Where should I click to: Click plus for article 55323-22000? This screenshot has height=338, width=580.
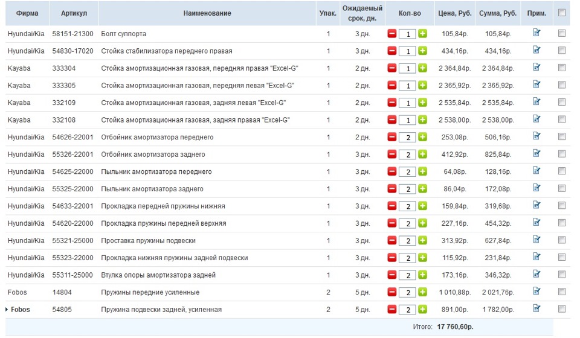422,258
